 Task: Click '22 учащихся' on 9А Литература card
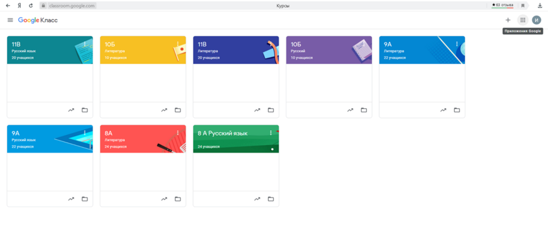point(395,58)
